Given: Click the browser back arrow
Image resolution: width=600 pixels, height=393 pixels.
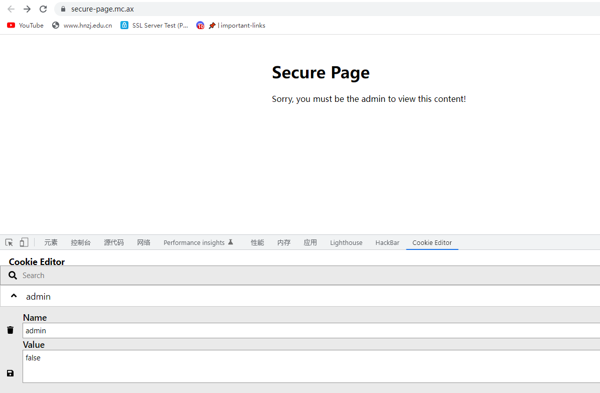Looking at the screenshot, I should [11, 9].
